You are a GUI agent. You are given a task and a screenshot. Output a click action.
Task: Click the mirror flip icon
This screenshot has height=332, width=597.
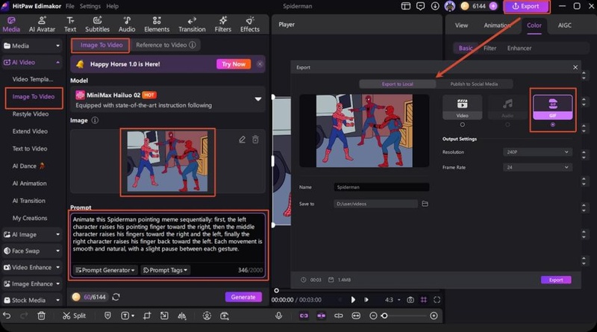182,316
